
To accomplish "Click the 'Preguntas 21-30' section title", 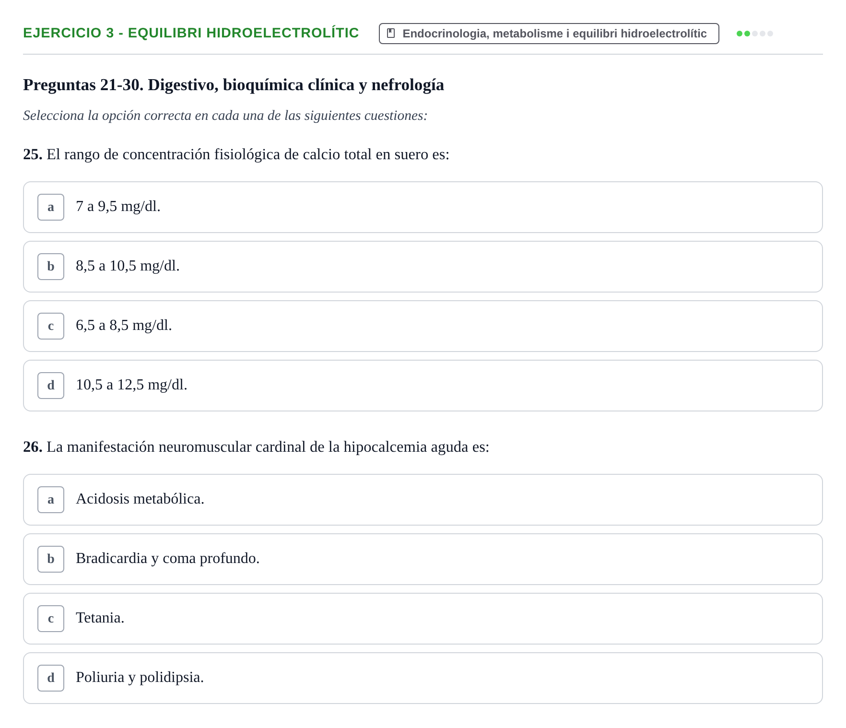I will 234,85.
